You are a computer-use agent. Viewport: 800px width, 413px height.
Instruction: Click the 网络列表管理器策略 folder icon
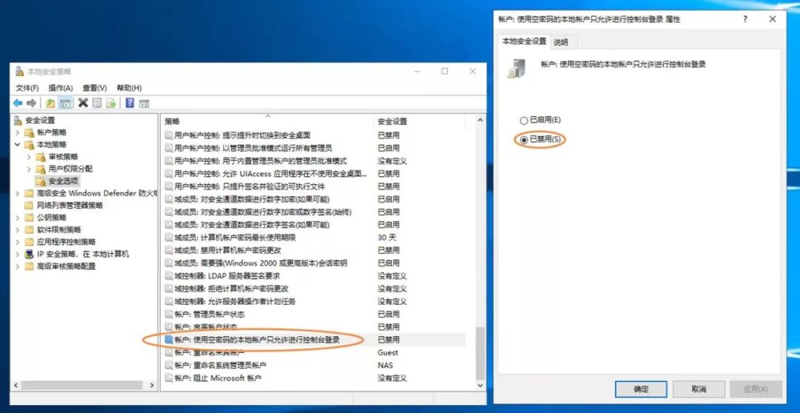(29, 206)
